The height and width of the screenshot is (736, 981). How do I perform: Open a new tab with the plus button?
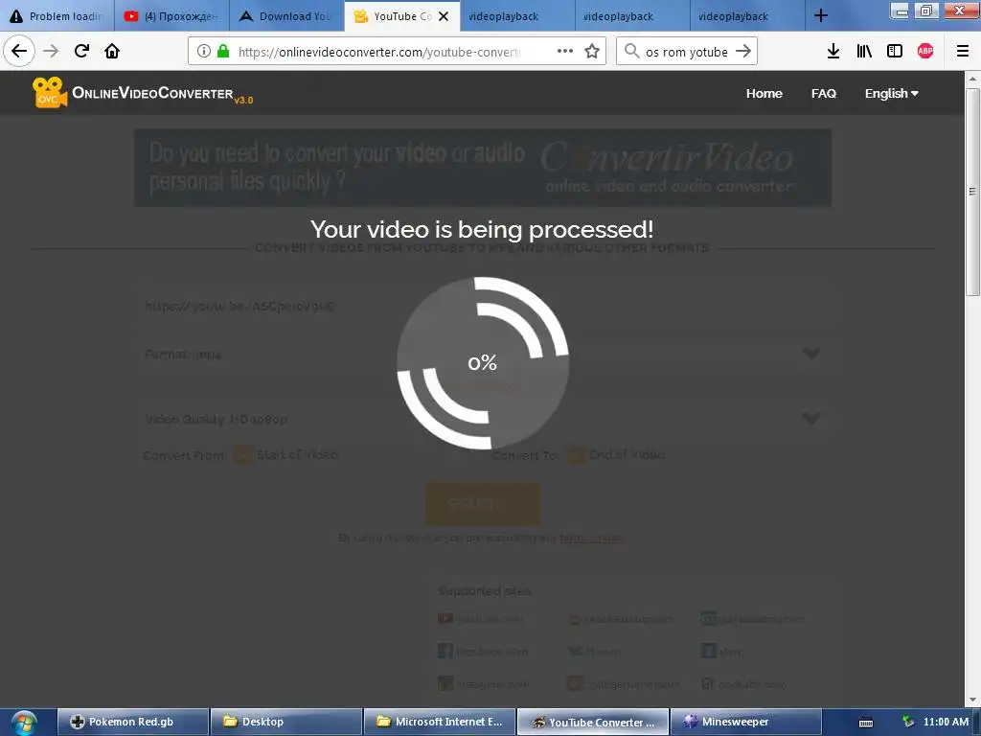pyautogui.click(x=821, y=15)
